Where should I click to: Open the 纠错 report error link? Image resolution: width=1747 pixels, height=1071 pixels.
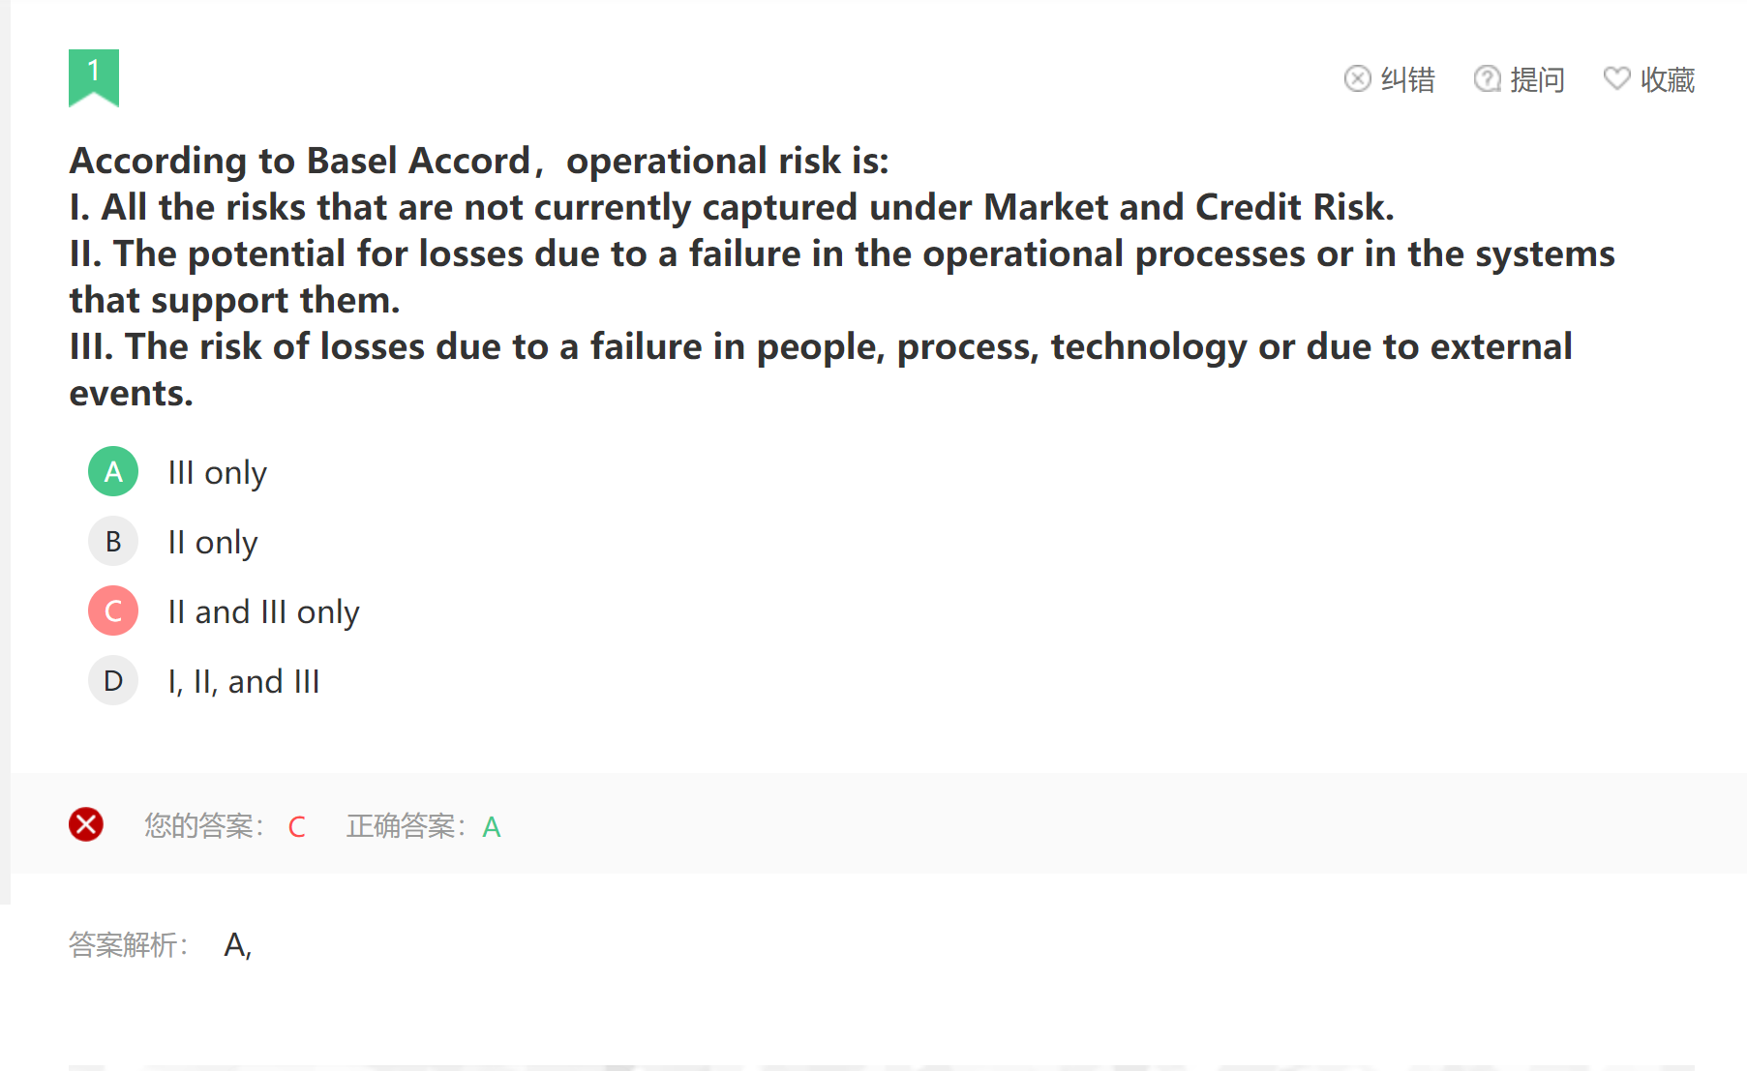1390,79
